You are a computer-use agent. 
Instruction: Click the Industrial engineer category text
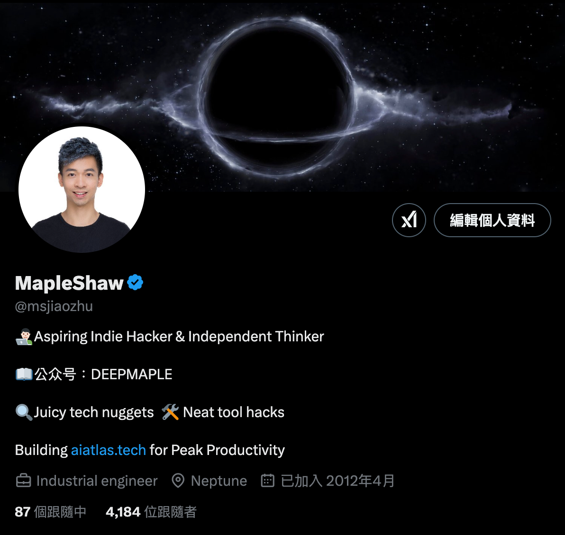click(x=97, y=481)
